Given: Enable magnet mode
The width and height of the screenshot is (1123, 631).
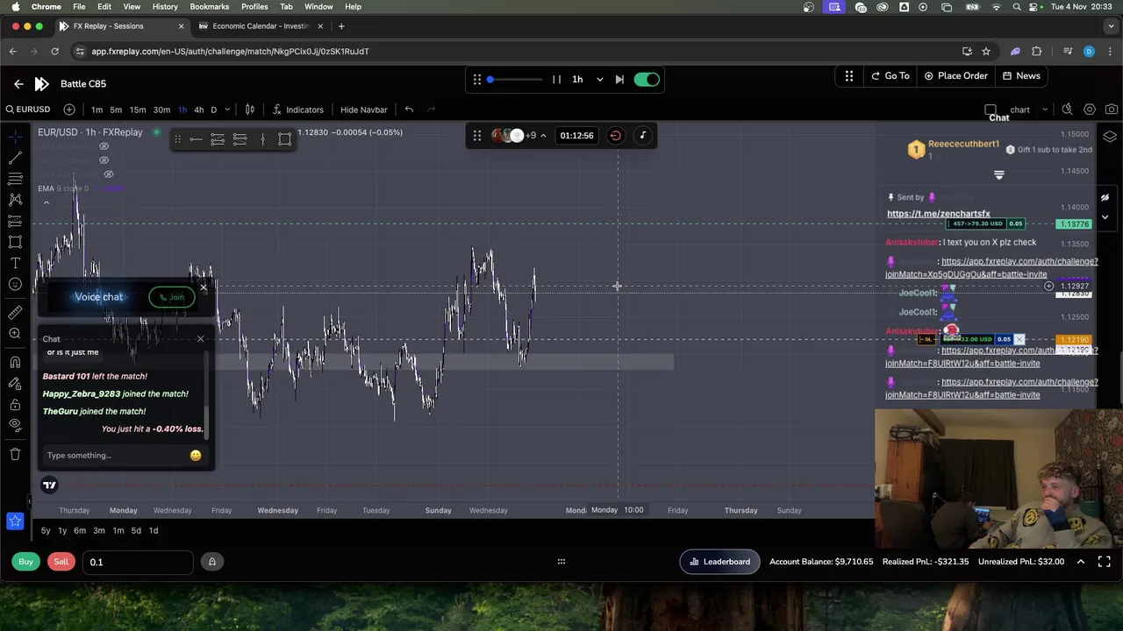Looking at the screenshot, I should click(15, 362).
